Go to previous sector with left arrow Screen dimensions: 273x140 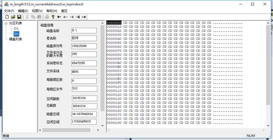point(65,17)
